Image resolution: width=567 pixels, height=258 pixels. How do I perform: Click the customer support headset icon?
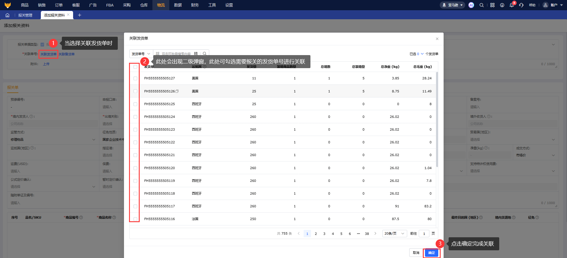click(x=521, y=5)
